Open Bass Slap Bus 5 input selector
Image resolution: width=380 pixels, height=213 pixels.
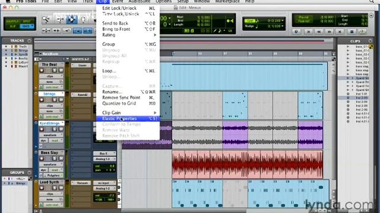click(104, 154)
